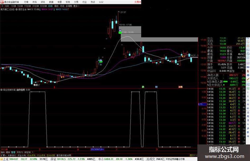The image size is (250, 161).
Task: Switch to the 15分钟 period
Action: pyautogui.click(x=28, y=6)
